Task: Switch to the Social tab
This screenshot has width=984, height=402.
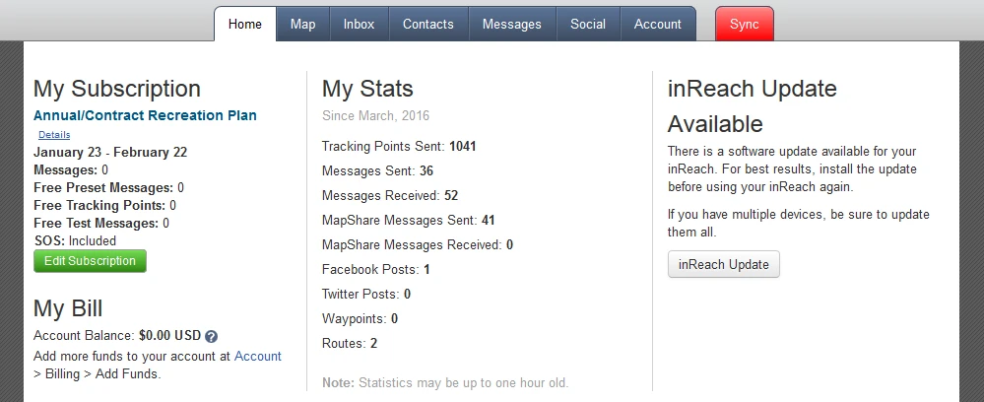Action: [x=588, y=24]
